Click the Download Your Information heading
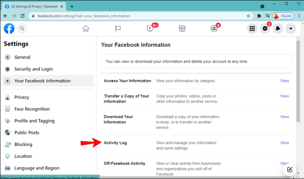 pos(118,119)
